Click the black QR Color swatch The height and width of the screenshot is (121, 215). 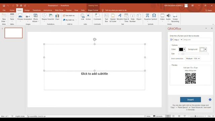pyautogui.click(x=181, y=49)
